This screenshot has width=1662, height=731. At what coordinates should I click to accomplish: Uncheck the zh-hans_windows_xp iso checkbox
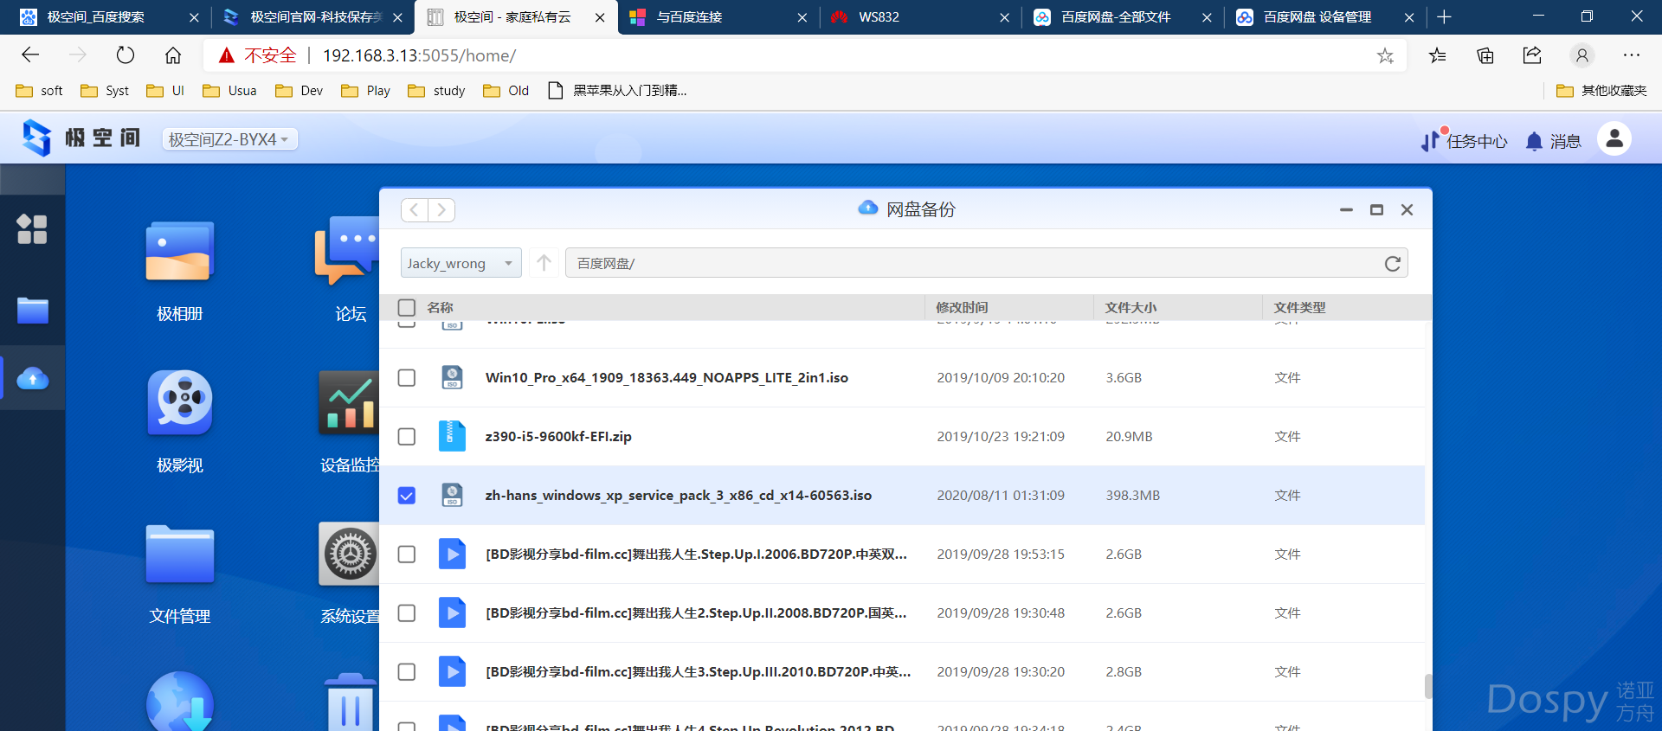(406, 495)
